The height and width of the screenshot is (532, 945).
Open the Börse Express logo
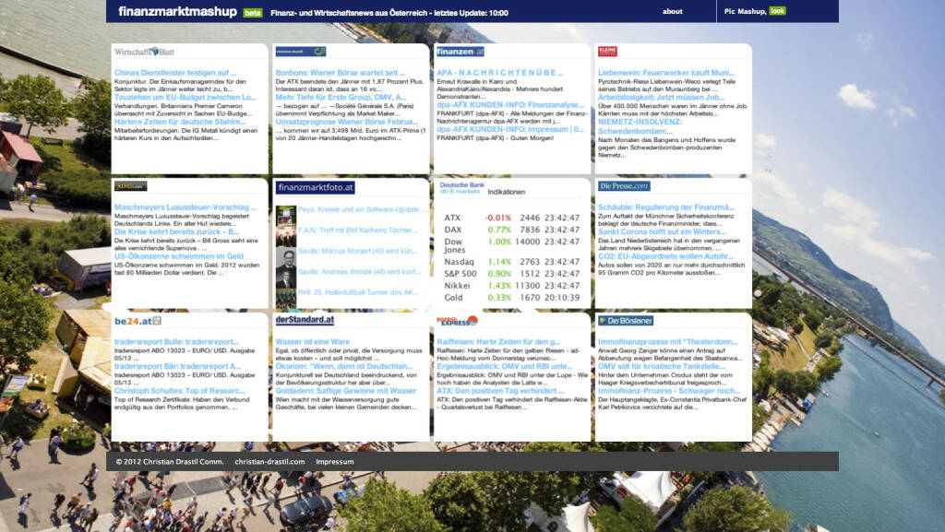tap(457, 320)
